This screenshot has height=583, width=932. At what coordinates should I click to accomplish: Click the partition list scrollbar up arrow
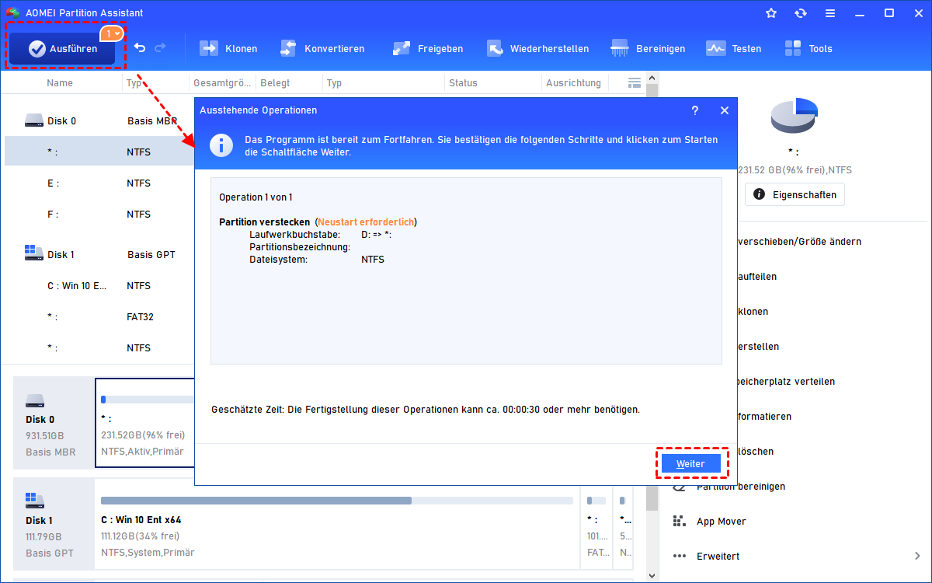[652, 78]
